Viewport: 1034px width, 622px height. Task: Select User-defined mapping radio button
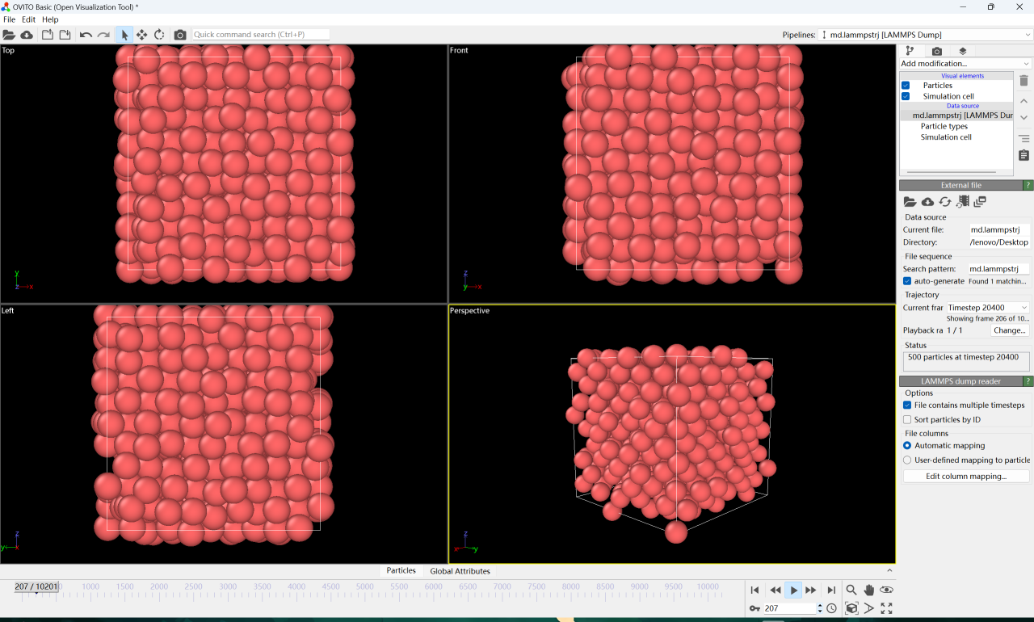907,460
